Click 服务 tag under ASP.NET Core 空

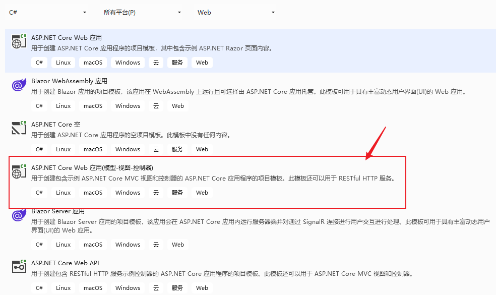177,149
